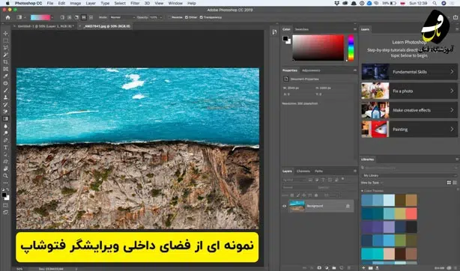Select the Rectangle shape tool
Image resolution: width=460 pixels, height=271 pixels.
click(x=5, y=161)
